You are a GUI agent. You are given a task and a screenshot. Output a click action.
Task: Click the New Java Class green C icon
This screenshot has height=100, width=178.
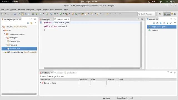coord(76,14)
